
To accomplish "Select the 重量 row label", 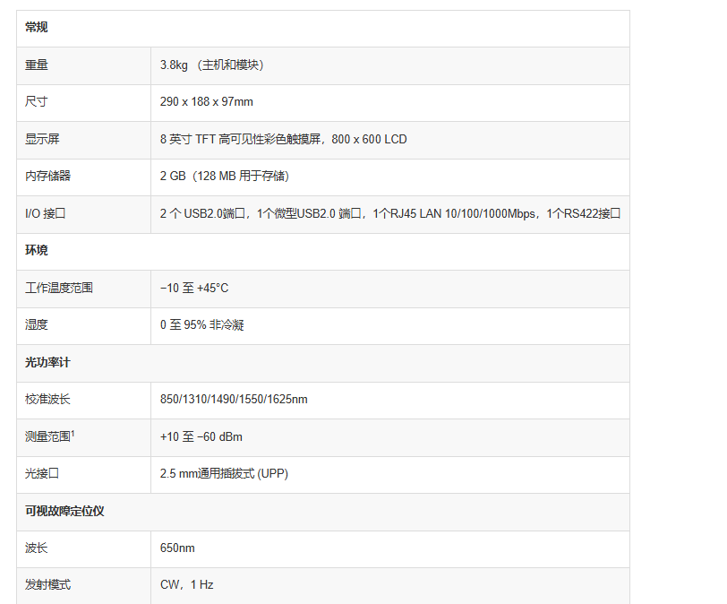I will click(x=37, y=65).
